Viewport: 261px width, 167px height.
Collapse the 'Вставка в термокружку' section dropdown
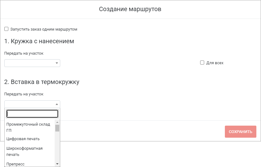pyautogui.click(x=32, y=104)
